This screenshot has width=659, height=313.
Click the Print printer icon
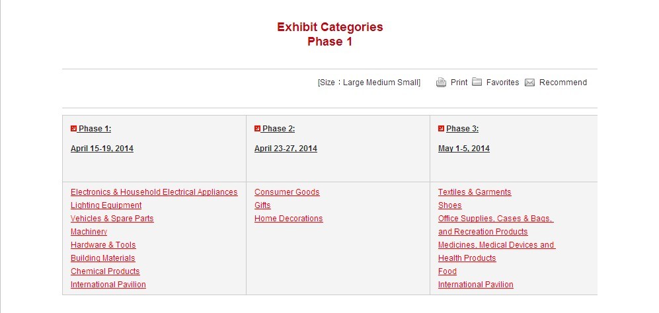[x=441, y=83]
